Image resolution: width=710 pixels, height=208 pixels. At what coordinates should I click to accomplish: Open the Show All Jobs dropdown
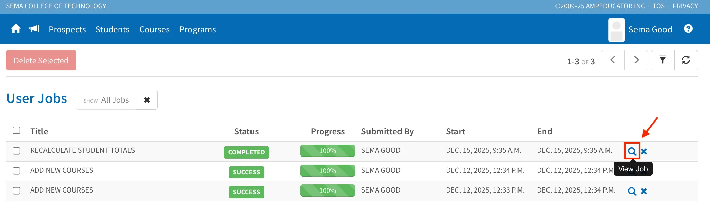click(106, 100)
